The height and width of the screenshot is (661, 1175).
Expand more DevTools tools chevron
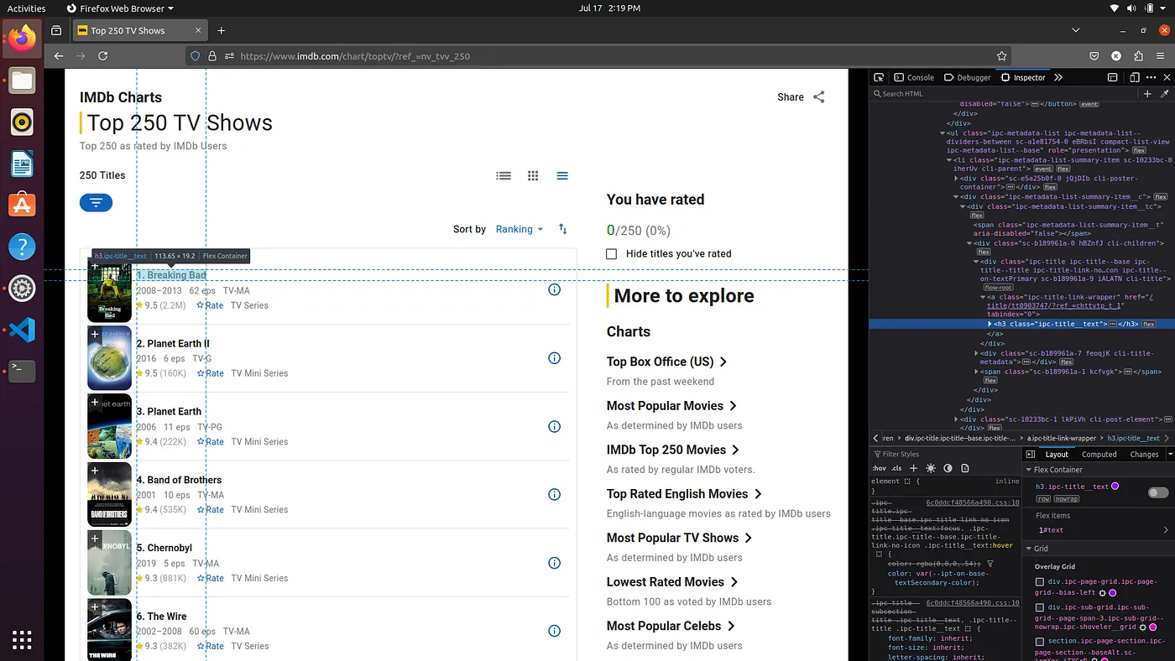point(1058,77)
